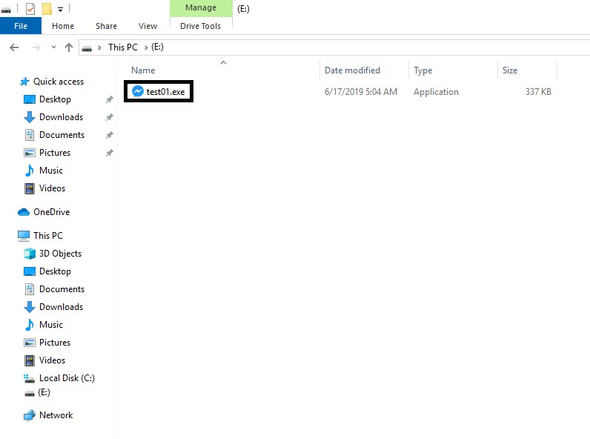Switch to the View ribbon tab
Viewport: 590px width, 439px height.
147,26
